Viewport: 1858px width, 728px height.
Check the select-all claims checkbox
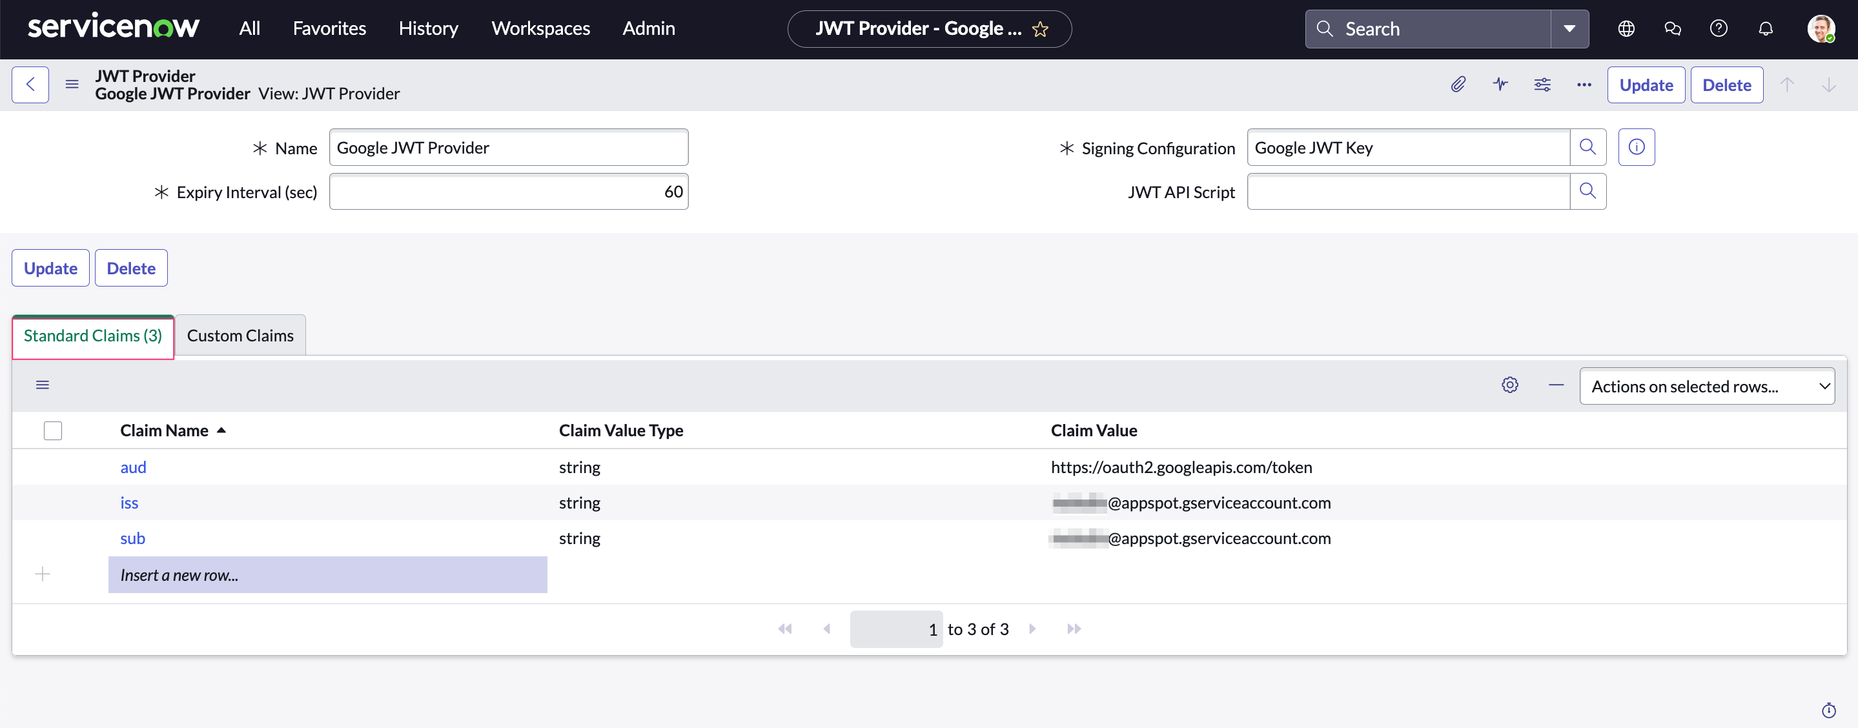tap(53, 430)
